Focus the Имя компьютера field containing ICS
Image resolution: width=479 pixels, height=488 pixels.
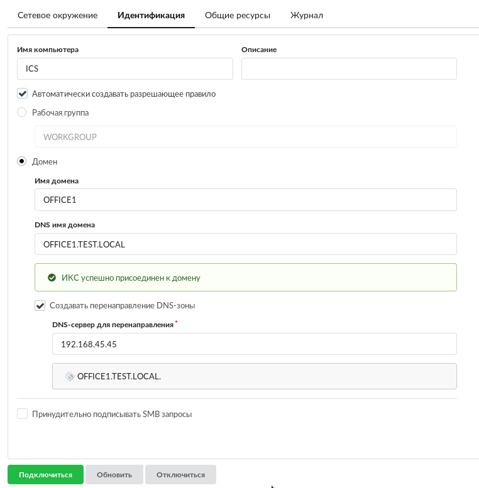[125, 69]
